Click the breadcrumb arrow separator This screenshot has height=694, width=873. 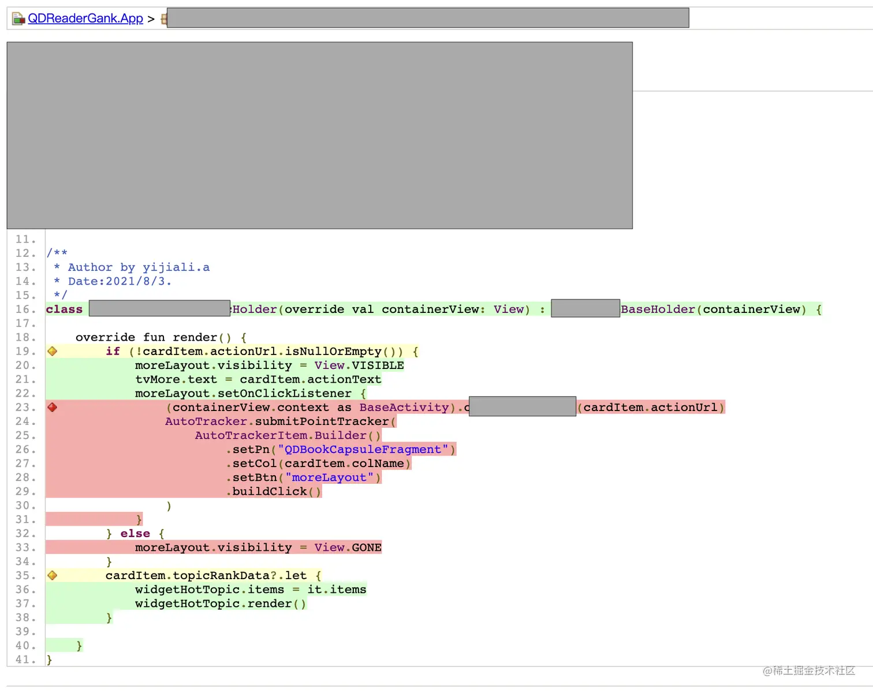[151, 18]
